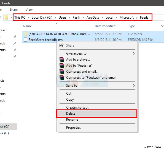Open the dropdown chevron after Microsoft in the path
This screenshot has height=150, width=164.
click(137, 18)
